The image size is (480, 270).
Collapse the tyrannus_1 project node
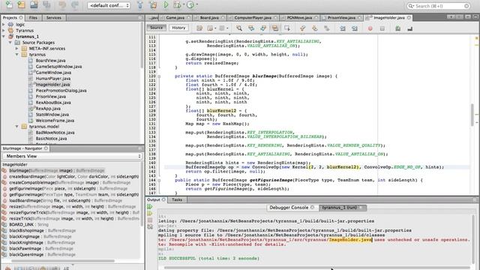(4, 37)
